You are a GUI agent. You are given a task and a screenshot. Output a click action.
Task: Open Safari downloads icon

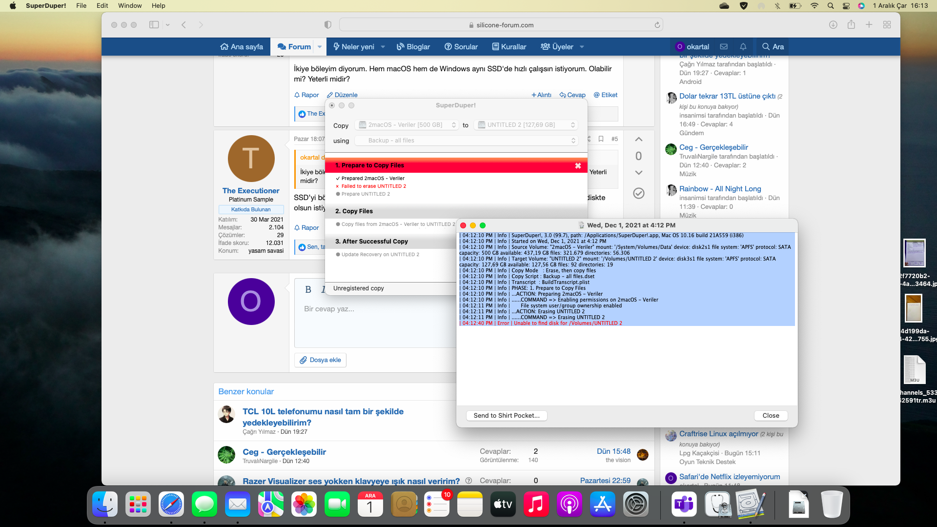point(833,25)
